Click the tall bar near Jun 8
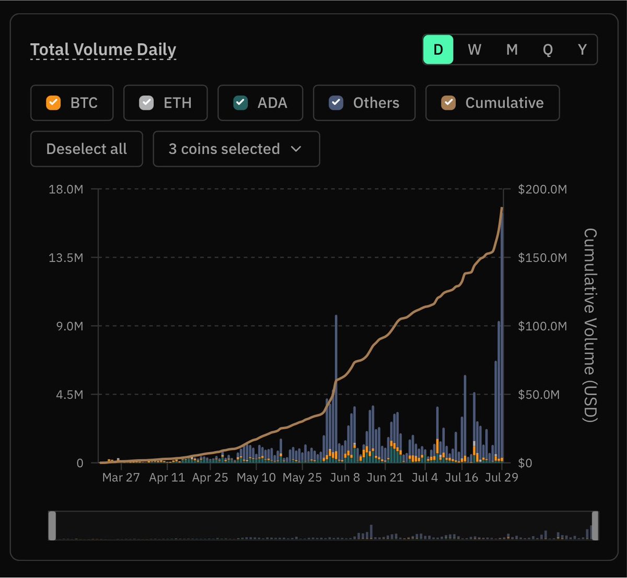 tap(336, 388)
